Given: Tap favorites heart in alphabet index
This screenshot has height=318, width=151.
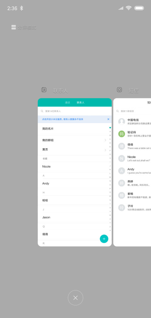Looking at the screenshot, I should [x=110, y=128].
